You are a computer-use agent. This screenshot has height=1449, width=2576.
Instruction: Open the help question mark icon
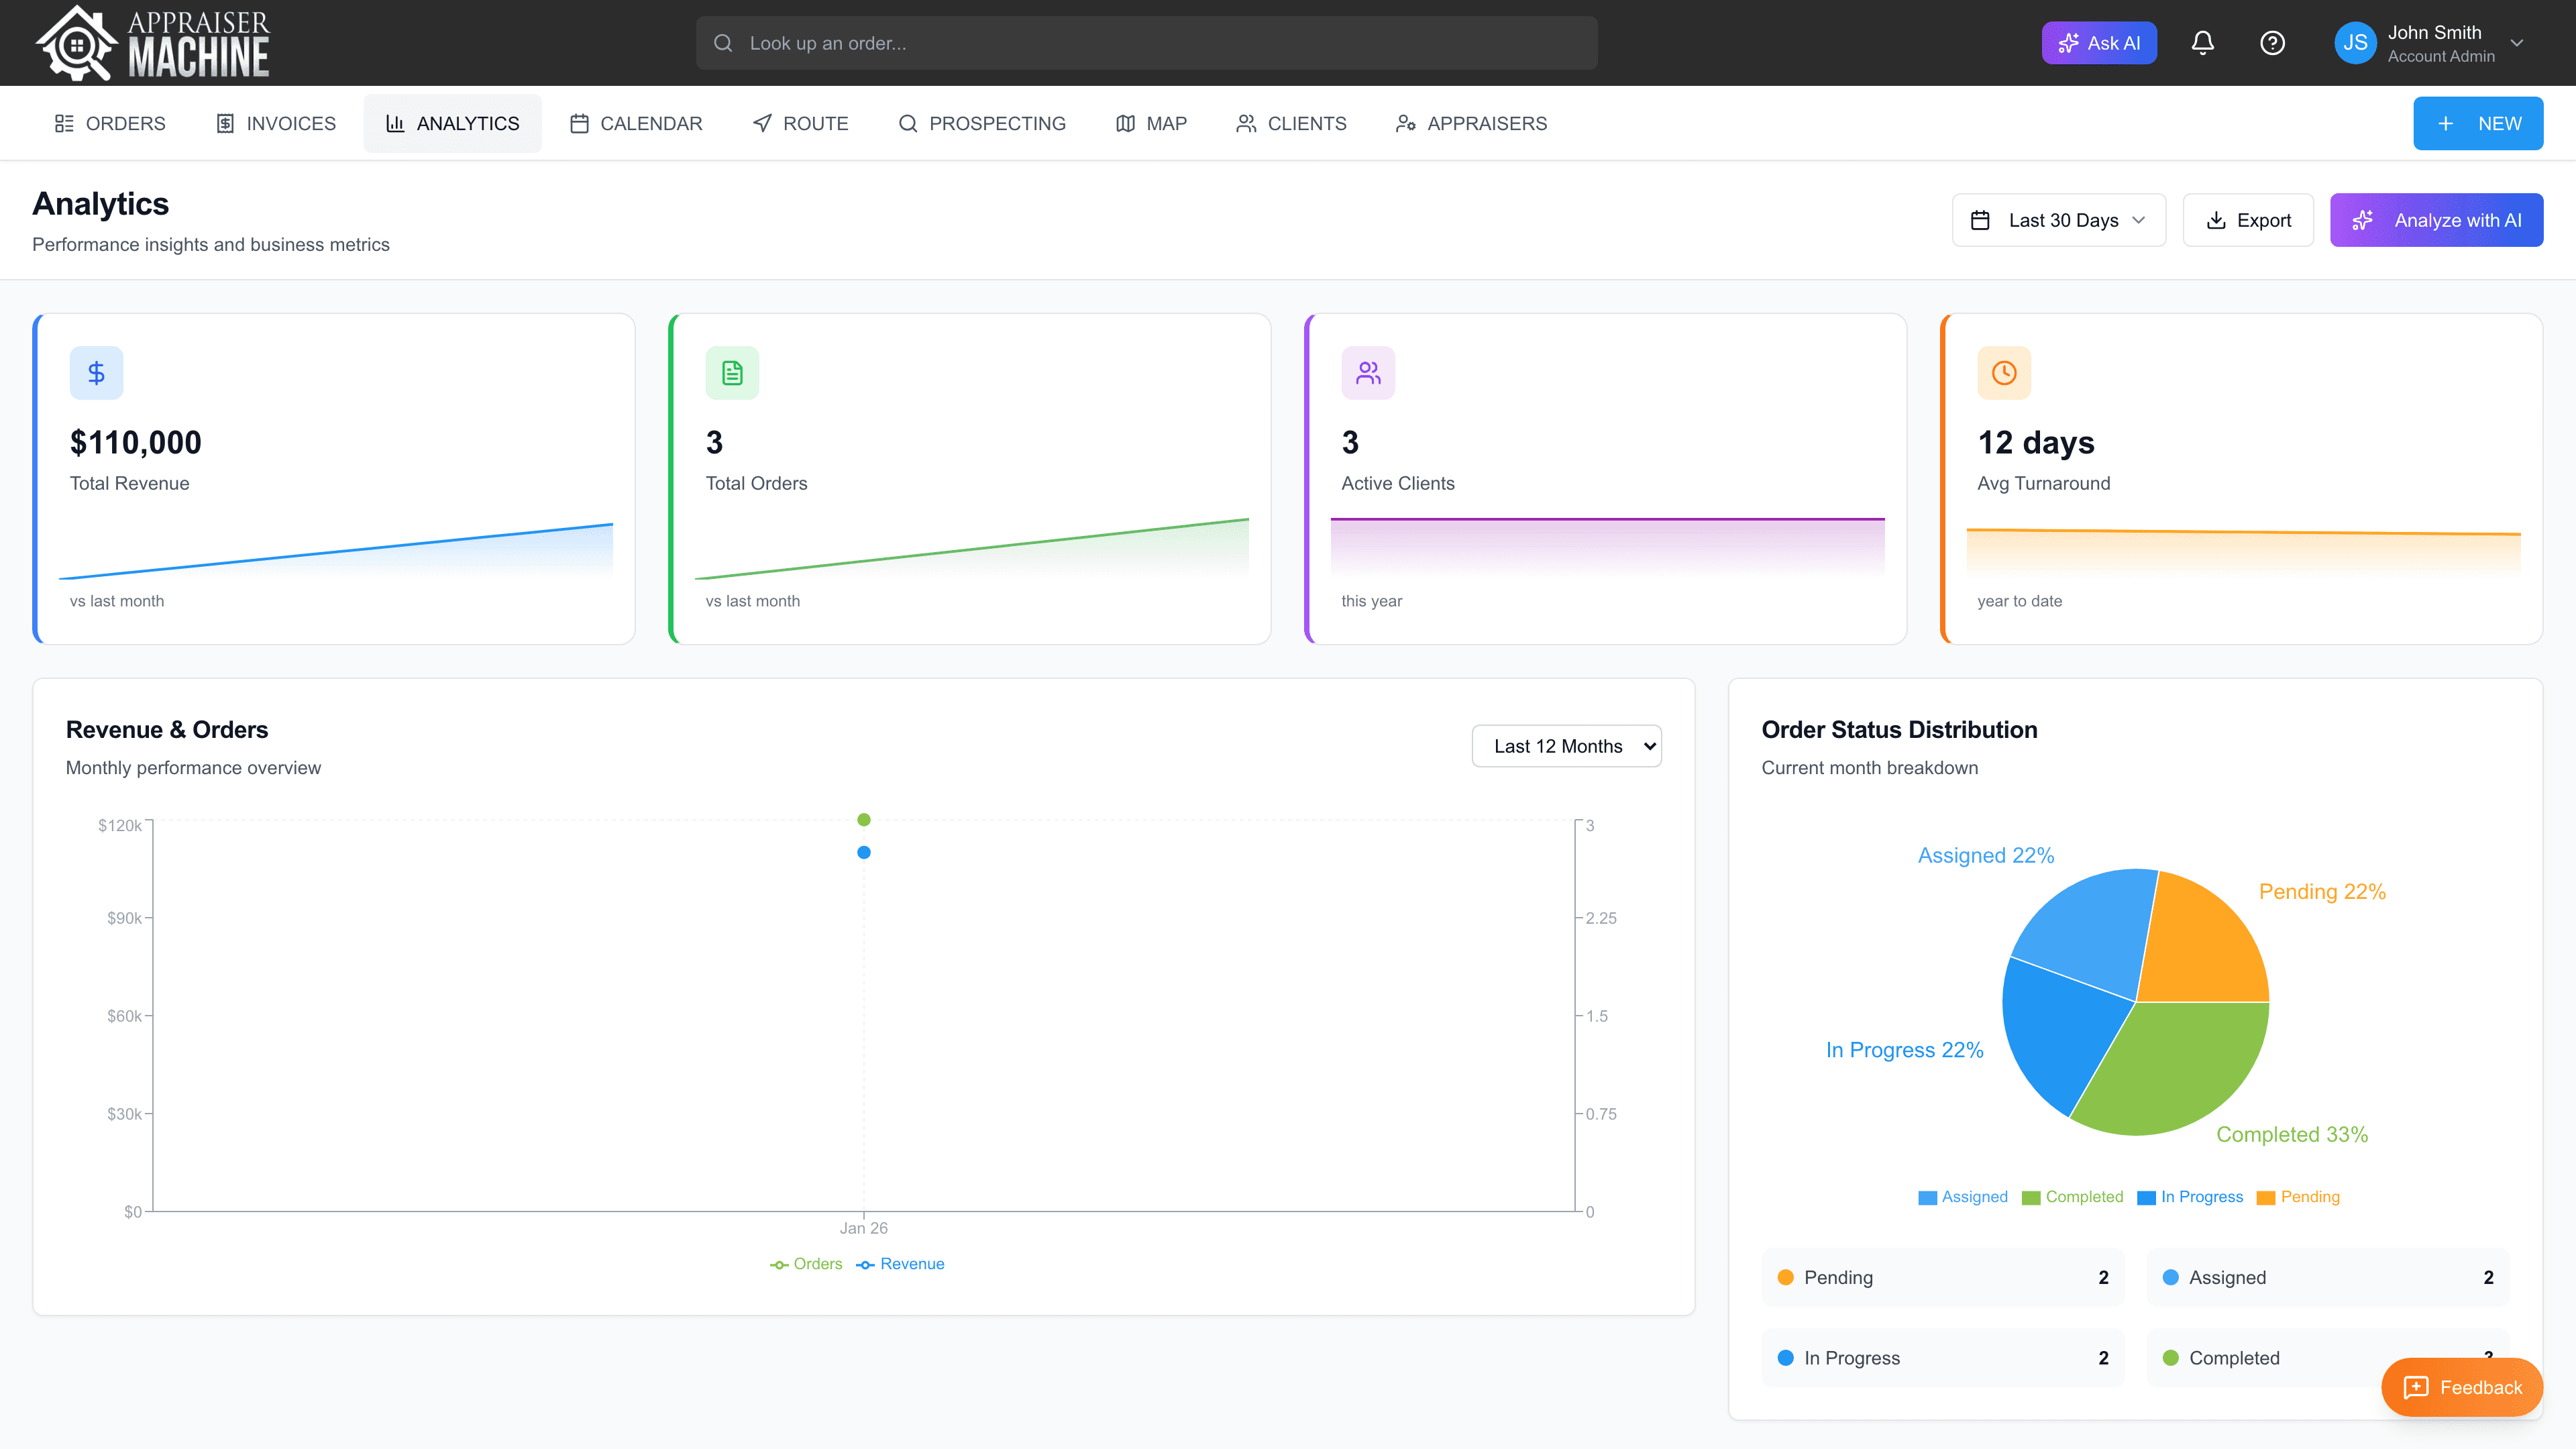2273,42
